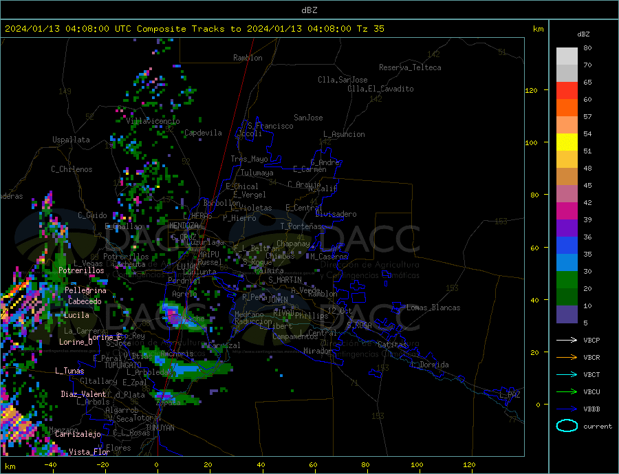This screenshot has height=474, width=619.
Task: Click the 'TUPUNGATO' place label
Action: point(123,365)
